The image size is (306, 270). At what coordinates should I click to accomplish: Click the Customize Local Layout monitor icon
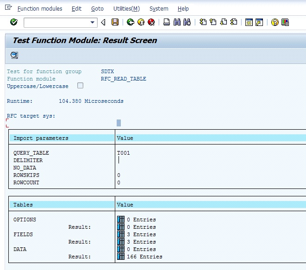[285, 22]
